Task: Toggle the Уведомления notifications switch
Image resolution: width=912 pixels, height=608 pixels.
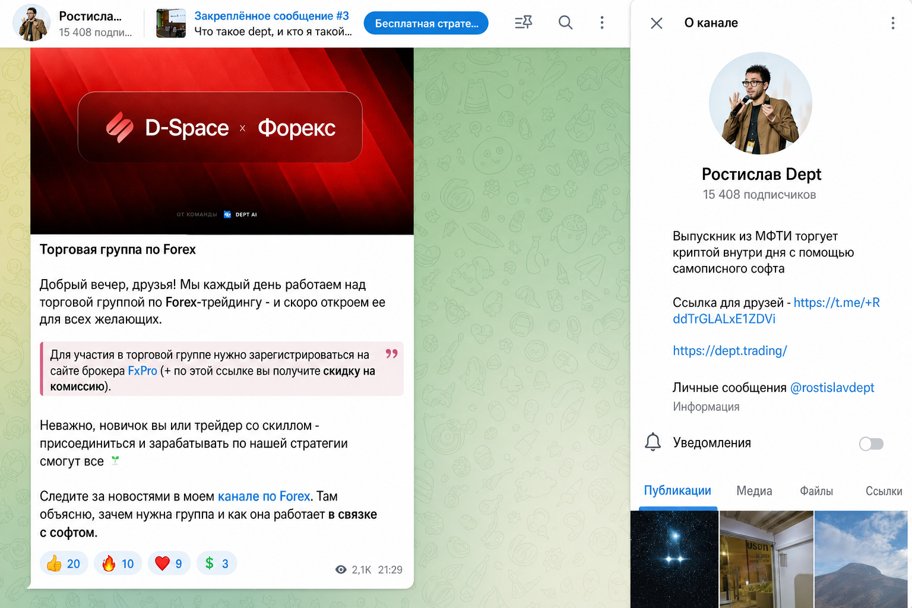Action: 871,444
